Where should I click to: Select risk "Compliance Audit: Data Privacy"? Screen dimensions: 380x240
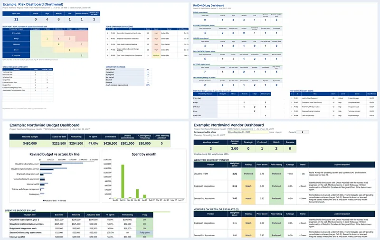[312, 102]
